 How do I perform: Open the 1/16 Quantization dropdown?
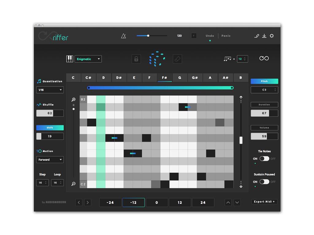(x=50, y=90)
